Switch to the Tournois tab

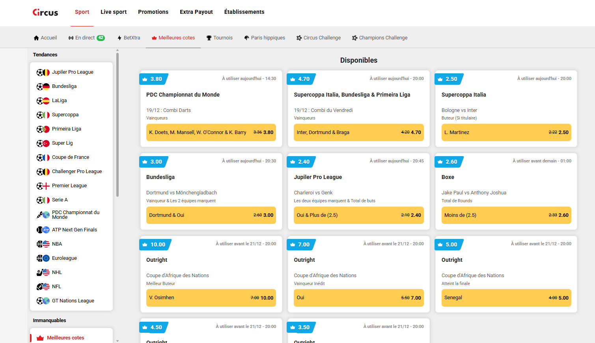pos(220,38)
